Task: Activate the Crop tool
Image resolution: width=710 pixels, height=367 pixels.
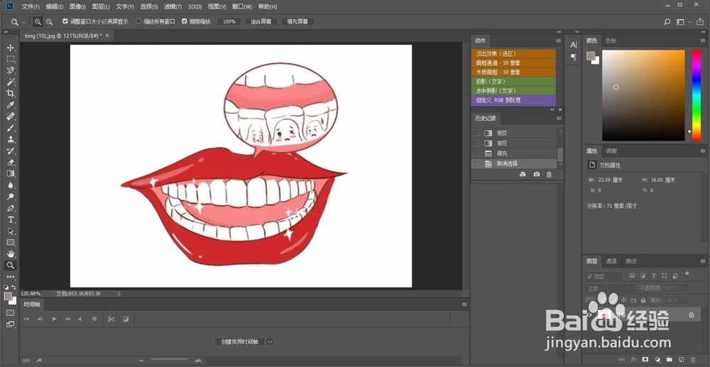Action: coord(11,93)
